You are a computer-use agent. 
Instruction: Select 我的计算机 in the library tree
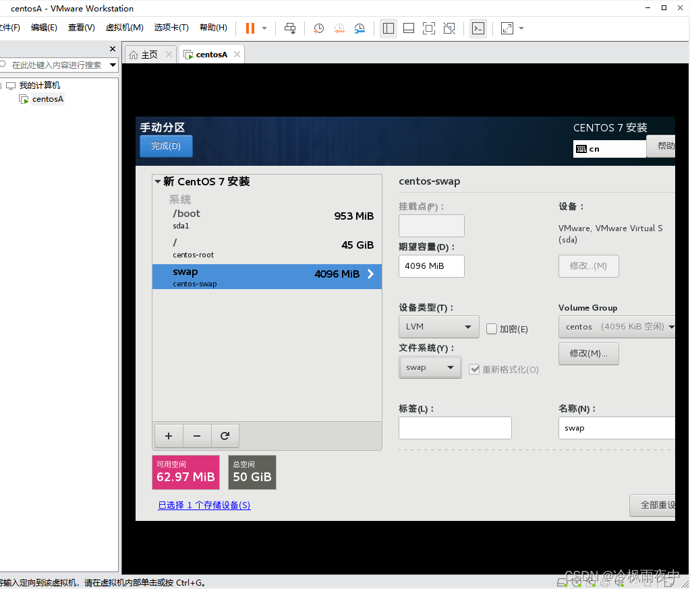[40, 86]
